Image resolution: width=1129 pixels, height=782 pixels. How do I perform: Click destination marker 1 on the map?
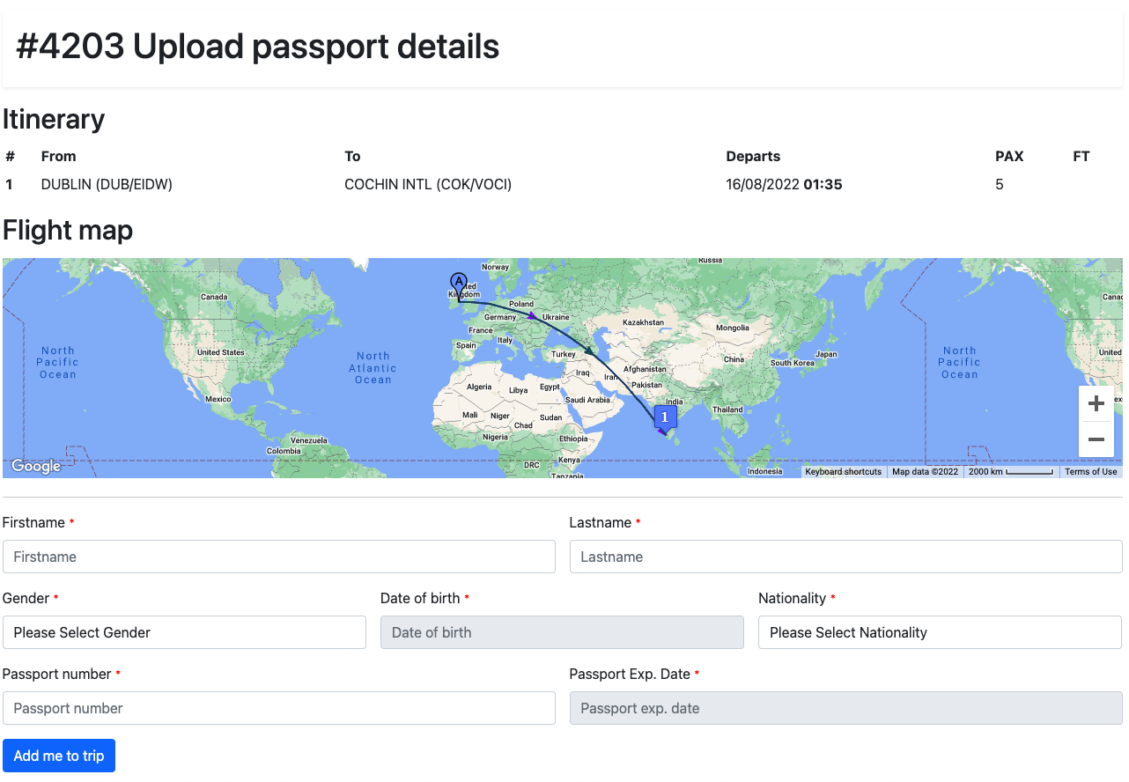(665, 417)
